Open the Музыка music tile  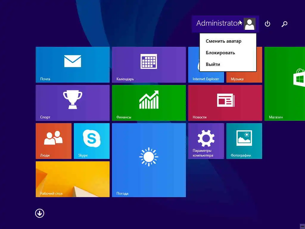244,77
